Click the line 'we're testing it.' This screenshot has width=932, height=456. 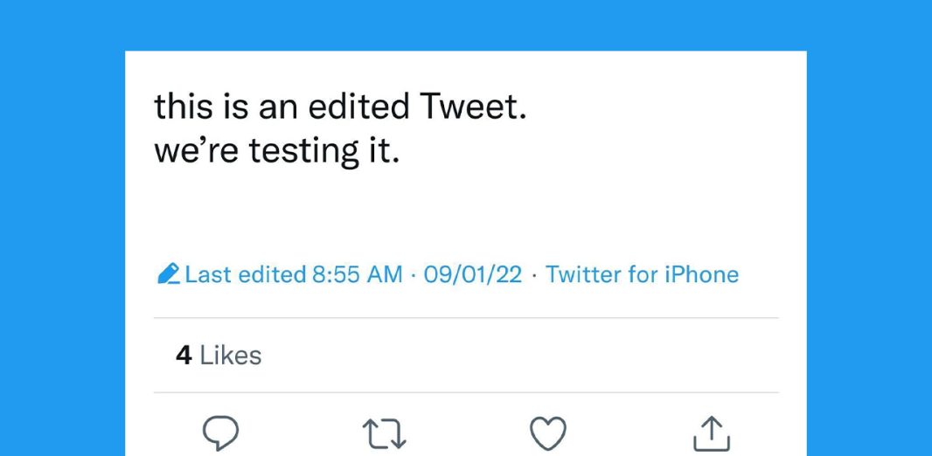click(275, 153)
